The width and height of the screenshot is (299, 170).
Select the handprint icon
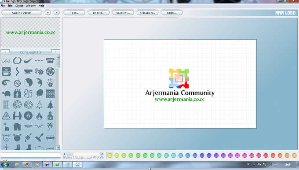point(50,82)
